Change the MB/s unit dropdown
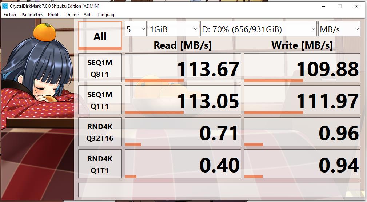This screenshot has width=367, height=202. point(339,29)
